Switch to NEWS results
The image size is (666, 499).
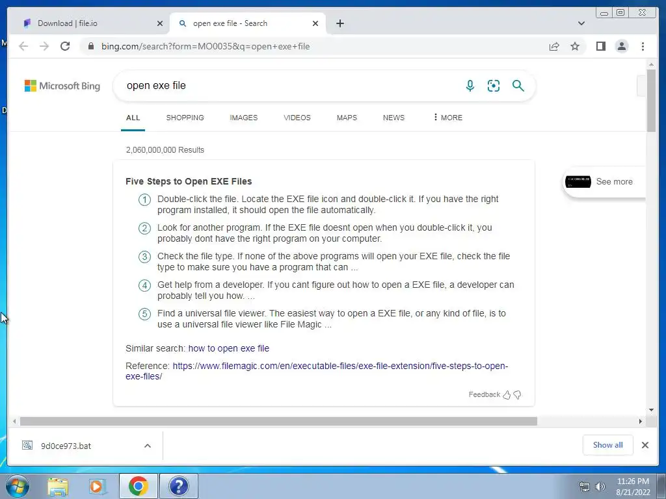(x=393, y=118)
